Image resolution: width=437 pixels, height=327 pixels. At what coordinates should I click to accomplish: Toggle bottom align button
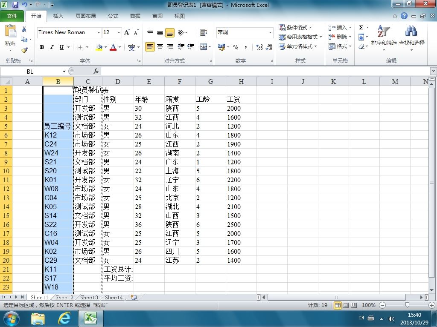coord(170,32)
